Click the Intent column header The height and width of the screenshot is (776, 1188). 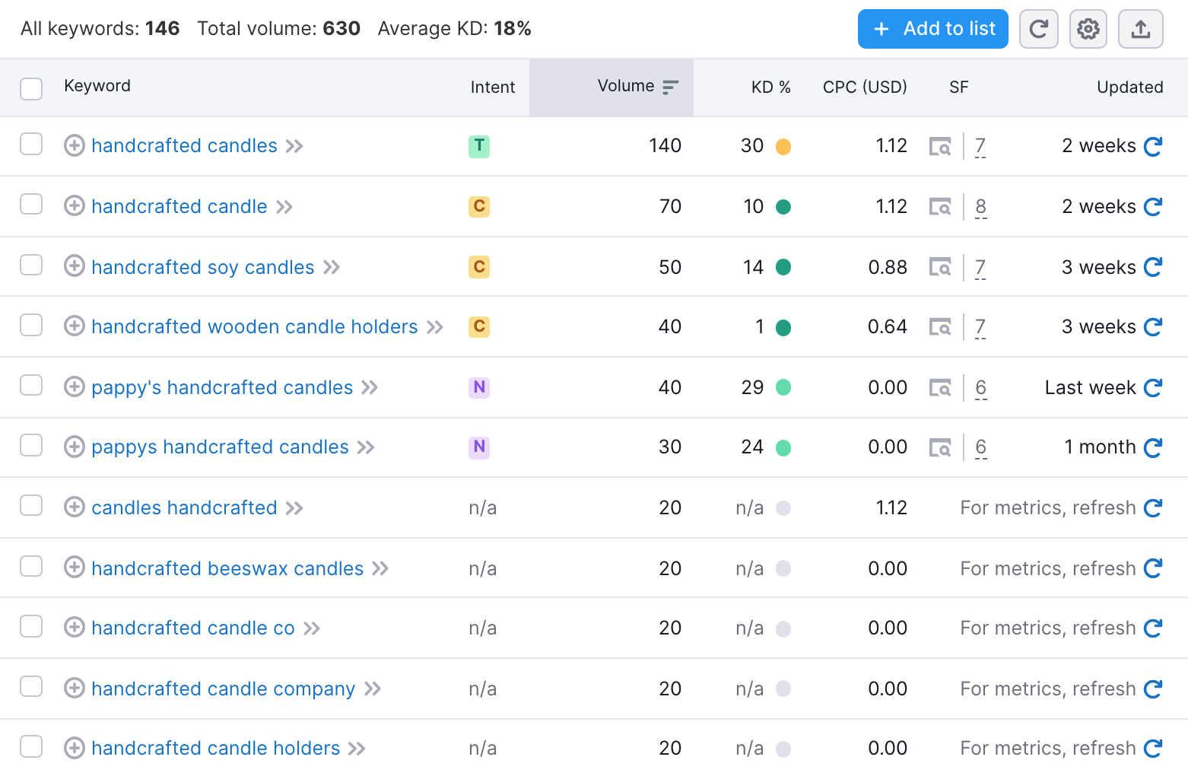click(x=492, y=87)
